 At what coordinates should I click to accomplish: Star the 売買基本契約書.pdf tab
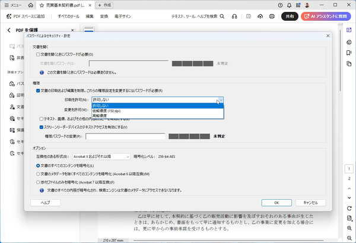pos(42,5)
